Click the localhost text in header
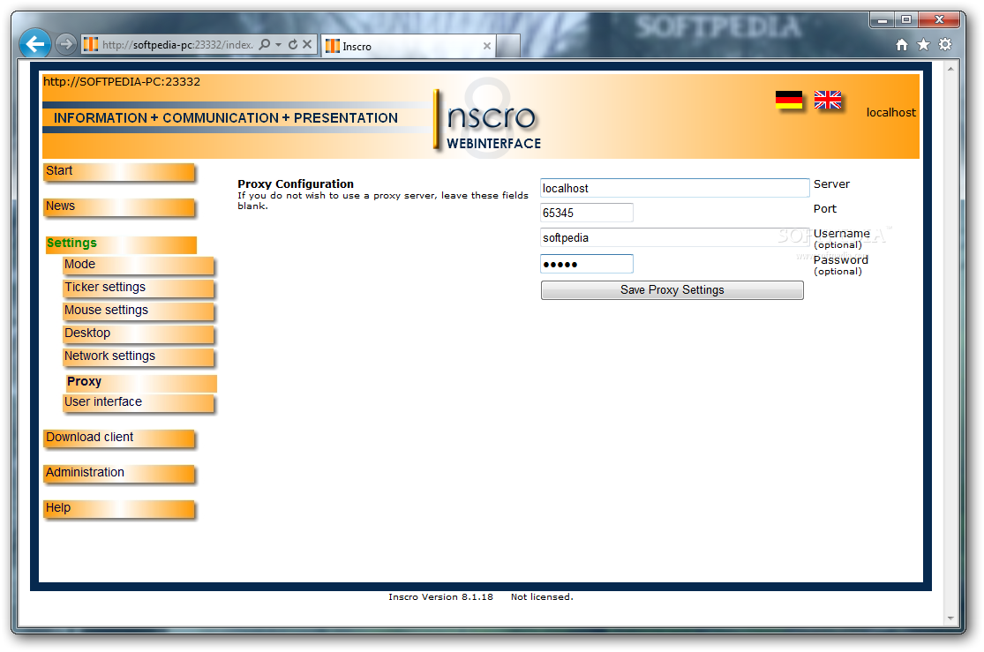 pos(890,113)
